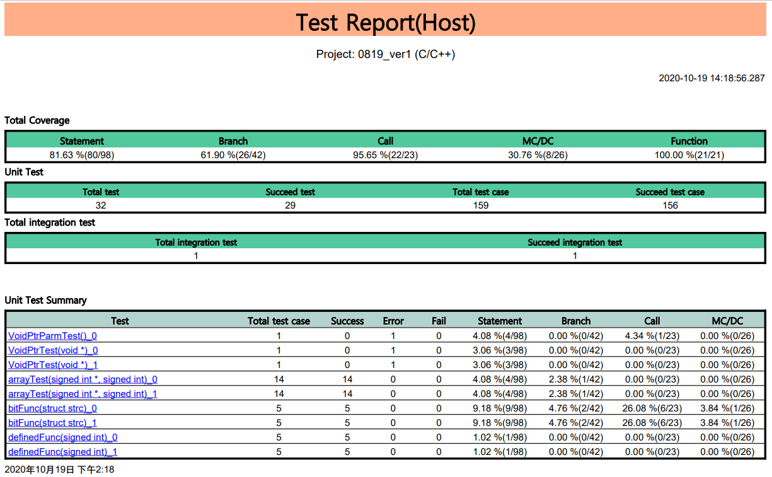Click the "Unit Test Summary" section heading

tap(45, 301)
